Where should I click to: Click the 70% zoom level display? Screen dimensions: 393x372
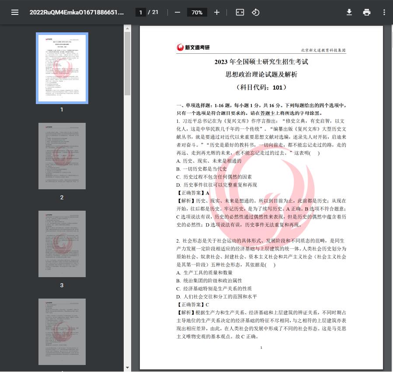pyautogui.click(x=197, y=12)
